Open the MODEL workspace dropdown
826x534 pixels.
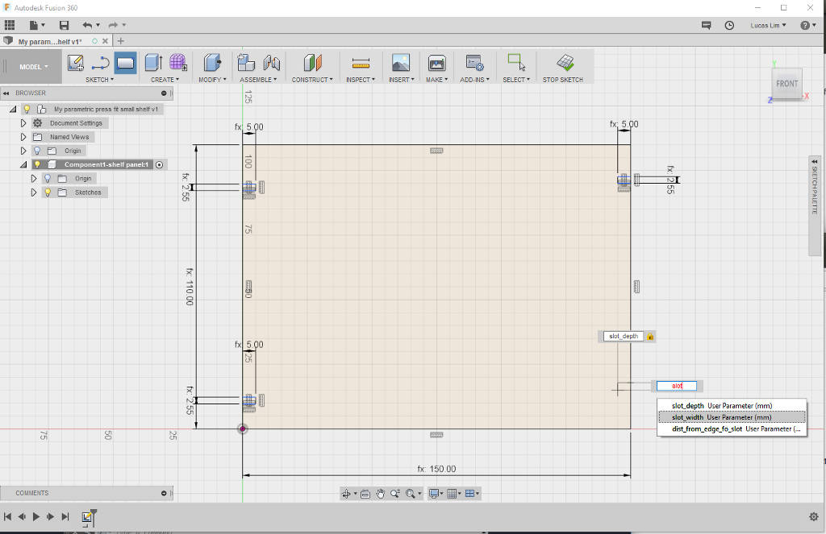click(34, 67)
